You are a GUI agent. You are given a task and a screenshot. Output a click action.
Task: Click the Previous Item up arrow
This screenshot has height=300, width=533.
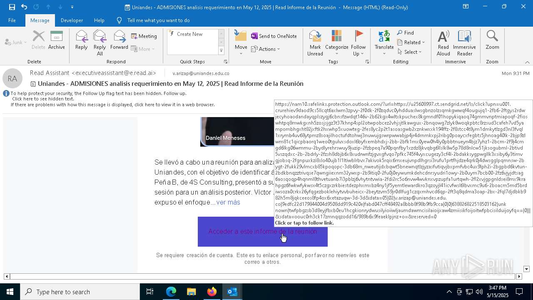[48, 7]
